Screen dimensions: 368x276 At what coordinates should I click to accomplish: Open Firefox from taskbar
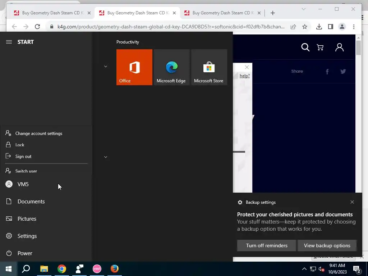pyautogui.click(x=115, y=269)
